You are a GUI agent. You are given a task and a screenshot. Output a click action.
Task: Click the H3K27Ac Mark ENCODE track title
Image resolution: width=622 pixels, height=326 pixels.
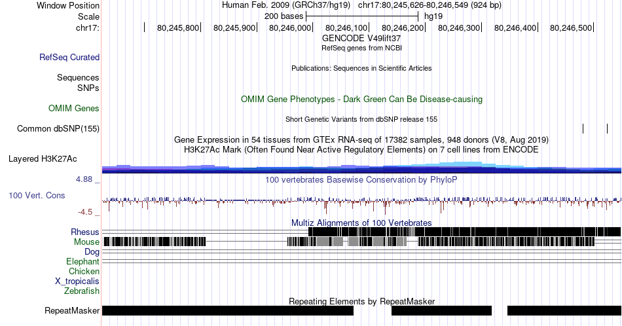(361, 149)
